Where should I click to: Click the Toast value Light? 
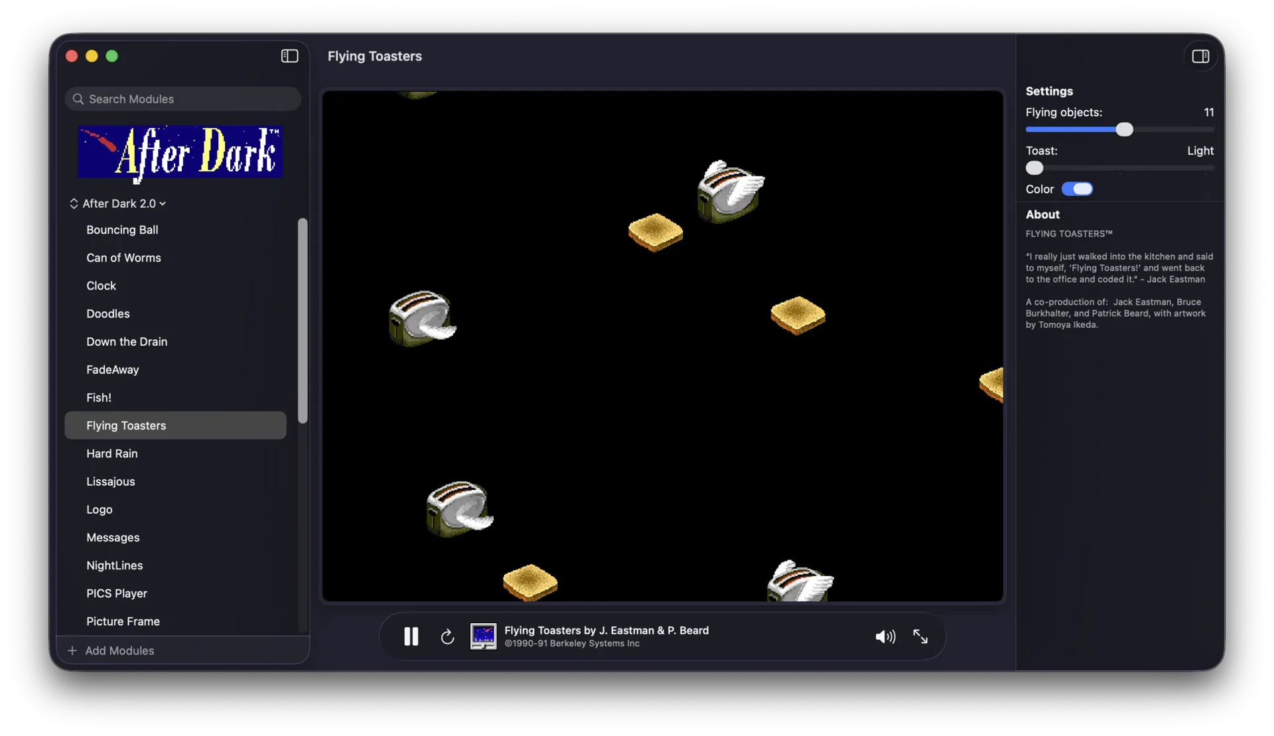click(1200, 151)
